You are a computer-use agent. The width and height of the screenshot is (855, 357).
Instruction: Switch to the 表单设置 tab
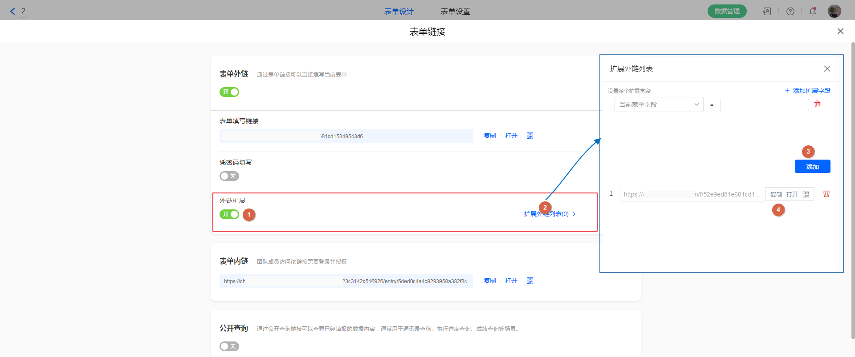[455, 12]
